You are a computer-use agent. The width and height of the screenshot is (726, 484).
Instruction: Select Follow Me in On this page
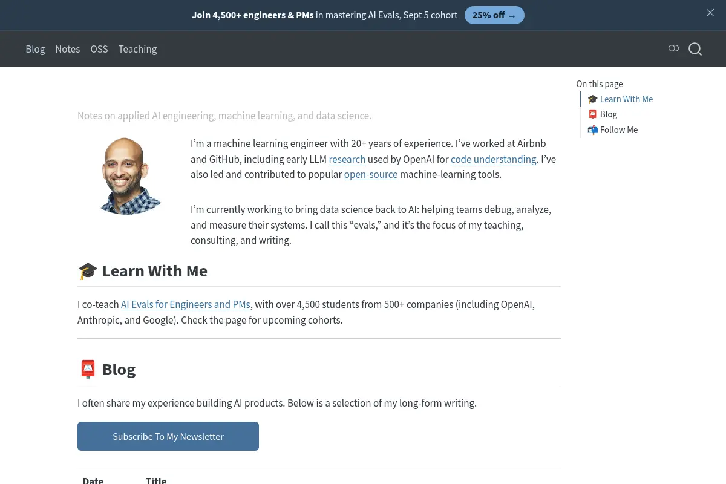pyautogui.click(x=613, y=130)
